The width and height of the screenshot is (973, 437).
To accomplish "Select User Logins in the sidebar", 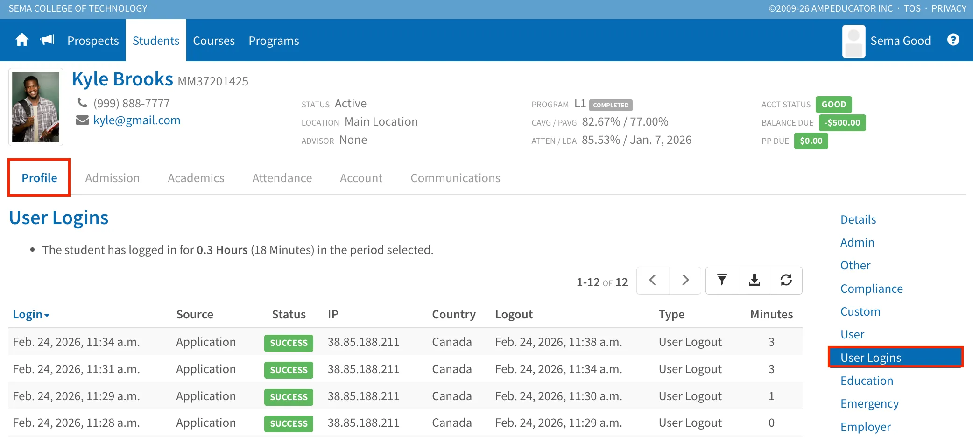I will point(895,358).
